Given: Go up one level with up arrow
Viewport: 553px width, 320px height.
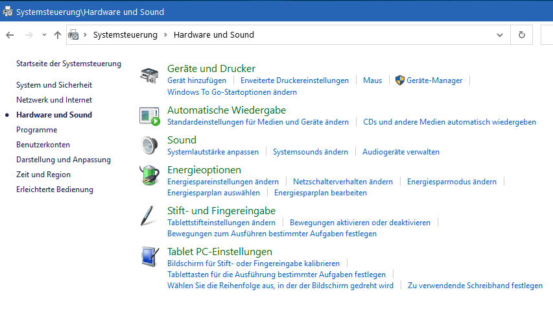Looking at the screenshot, I should (58, 35).
